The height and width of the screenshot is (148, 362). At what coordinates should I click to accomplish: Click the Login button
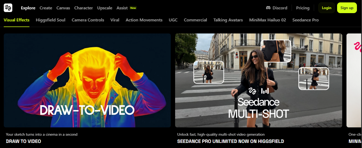pyautogui.click(x=327, y=8)
